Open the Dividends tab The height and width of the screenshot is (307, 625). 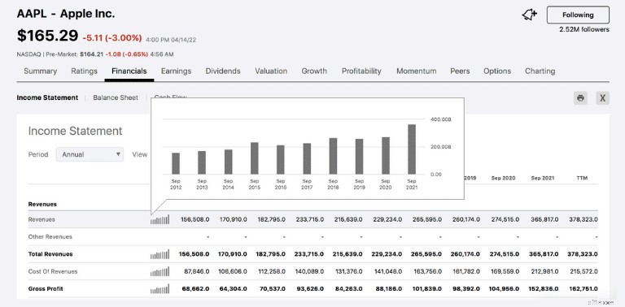pos(223,71)
